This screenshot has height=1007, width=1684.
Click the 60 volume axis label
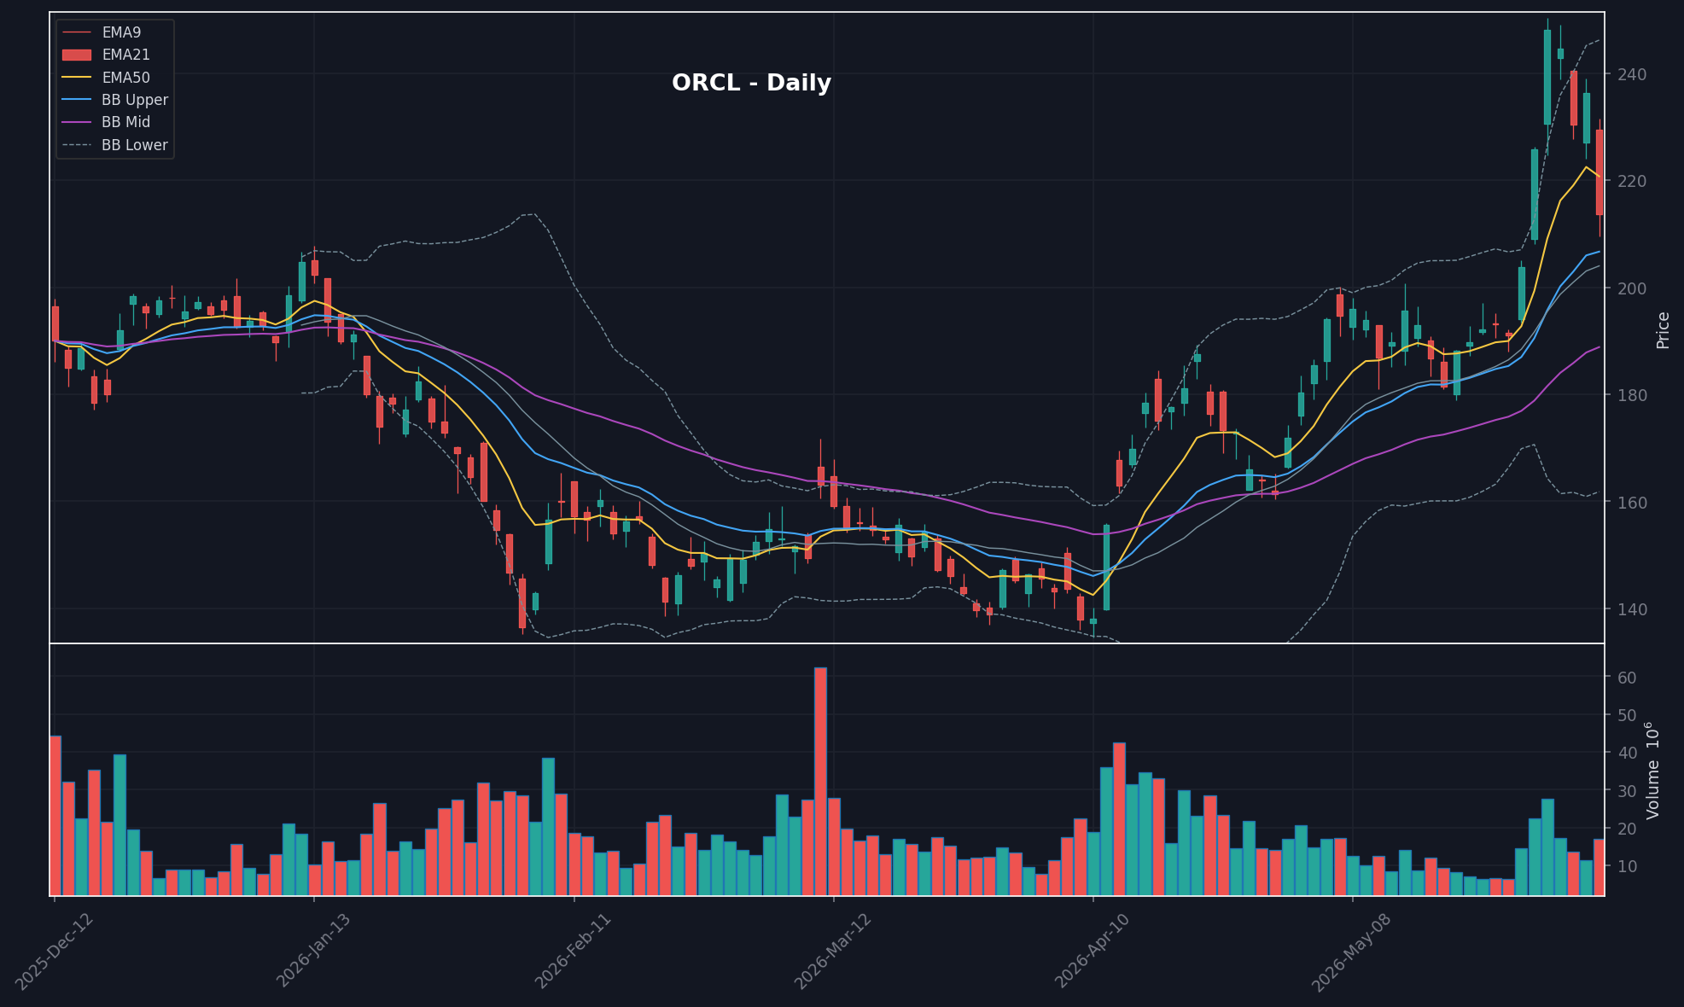tap(1627, 678)
